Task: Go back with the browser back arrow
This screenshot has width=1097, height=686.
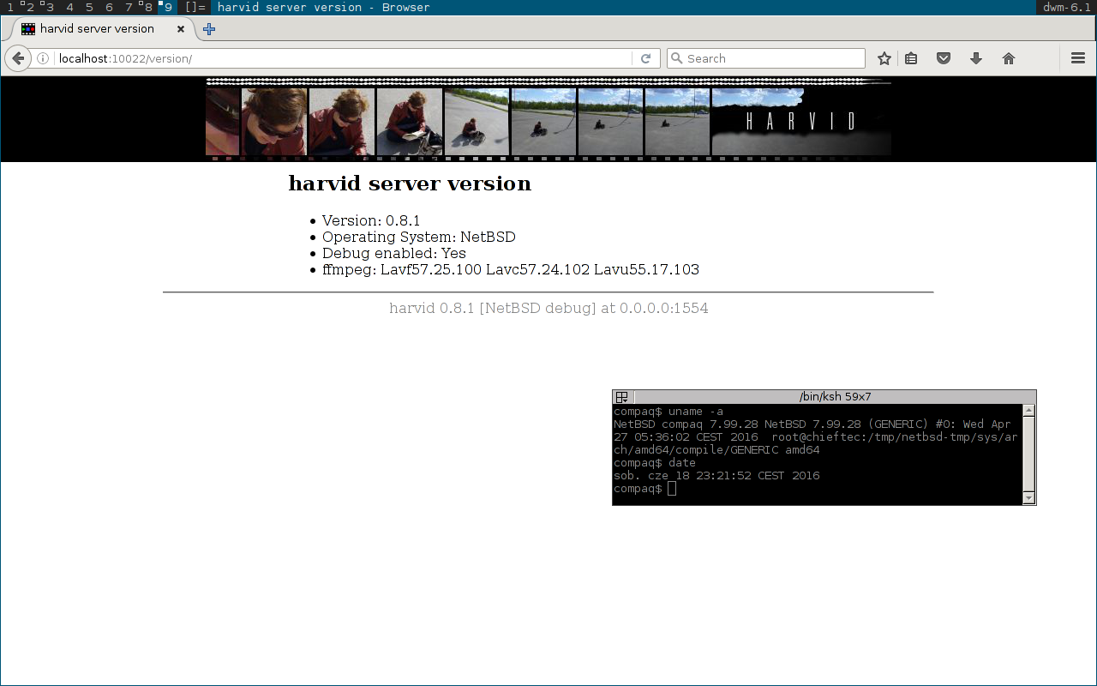Action: [x=18, y=58]
